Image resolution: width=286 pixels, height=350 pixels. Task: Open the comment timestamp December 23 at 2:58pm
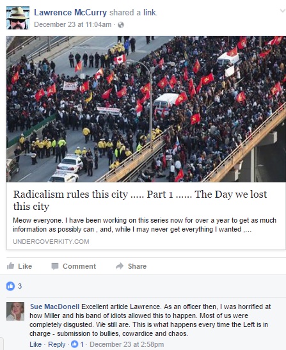[x=127, y=344]
